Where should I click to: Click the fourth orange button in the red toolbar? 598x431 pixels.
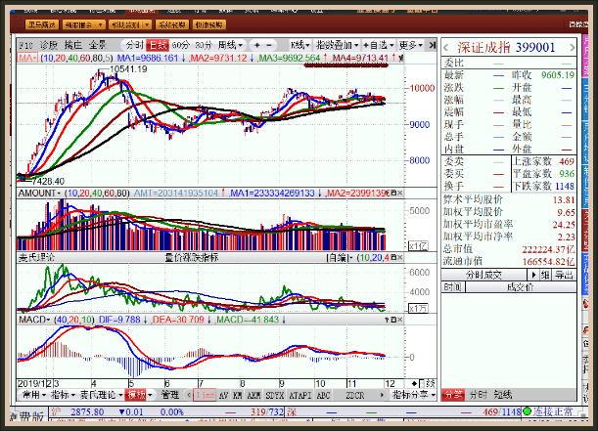click(x=172, y=24)
